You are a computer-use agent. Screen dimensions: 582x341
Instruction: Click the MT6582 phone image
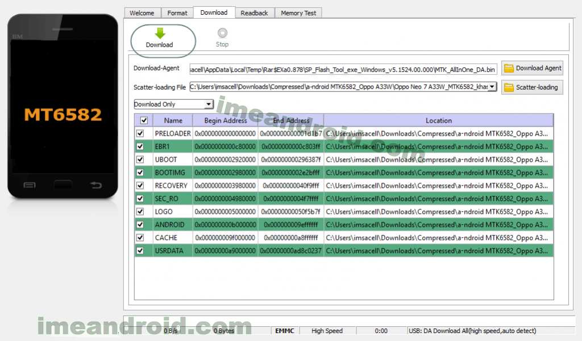[x=63, y=107]
